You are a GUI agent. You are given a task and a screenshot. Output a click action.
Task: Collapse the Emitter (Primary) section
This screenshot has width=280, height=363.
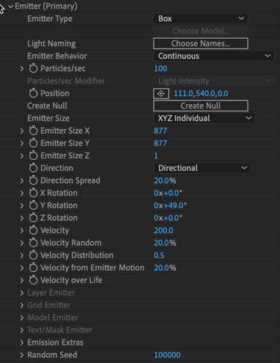(x=11, y=7)
